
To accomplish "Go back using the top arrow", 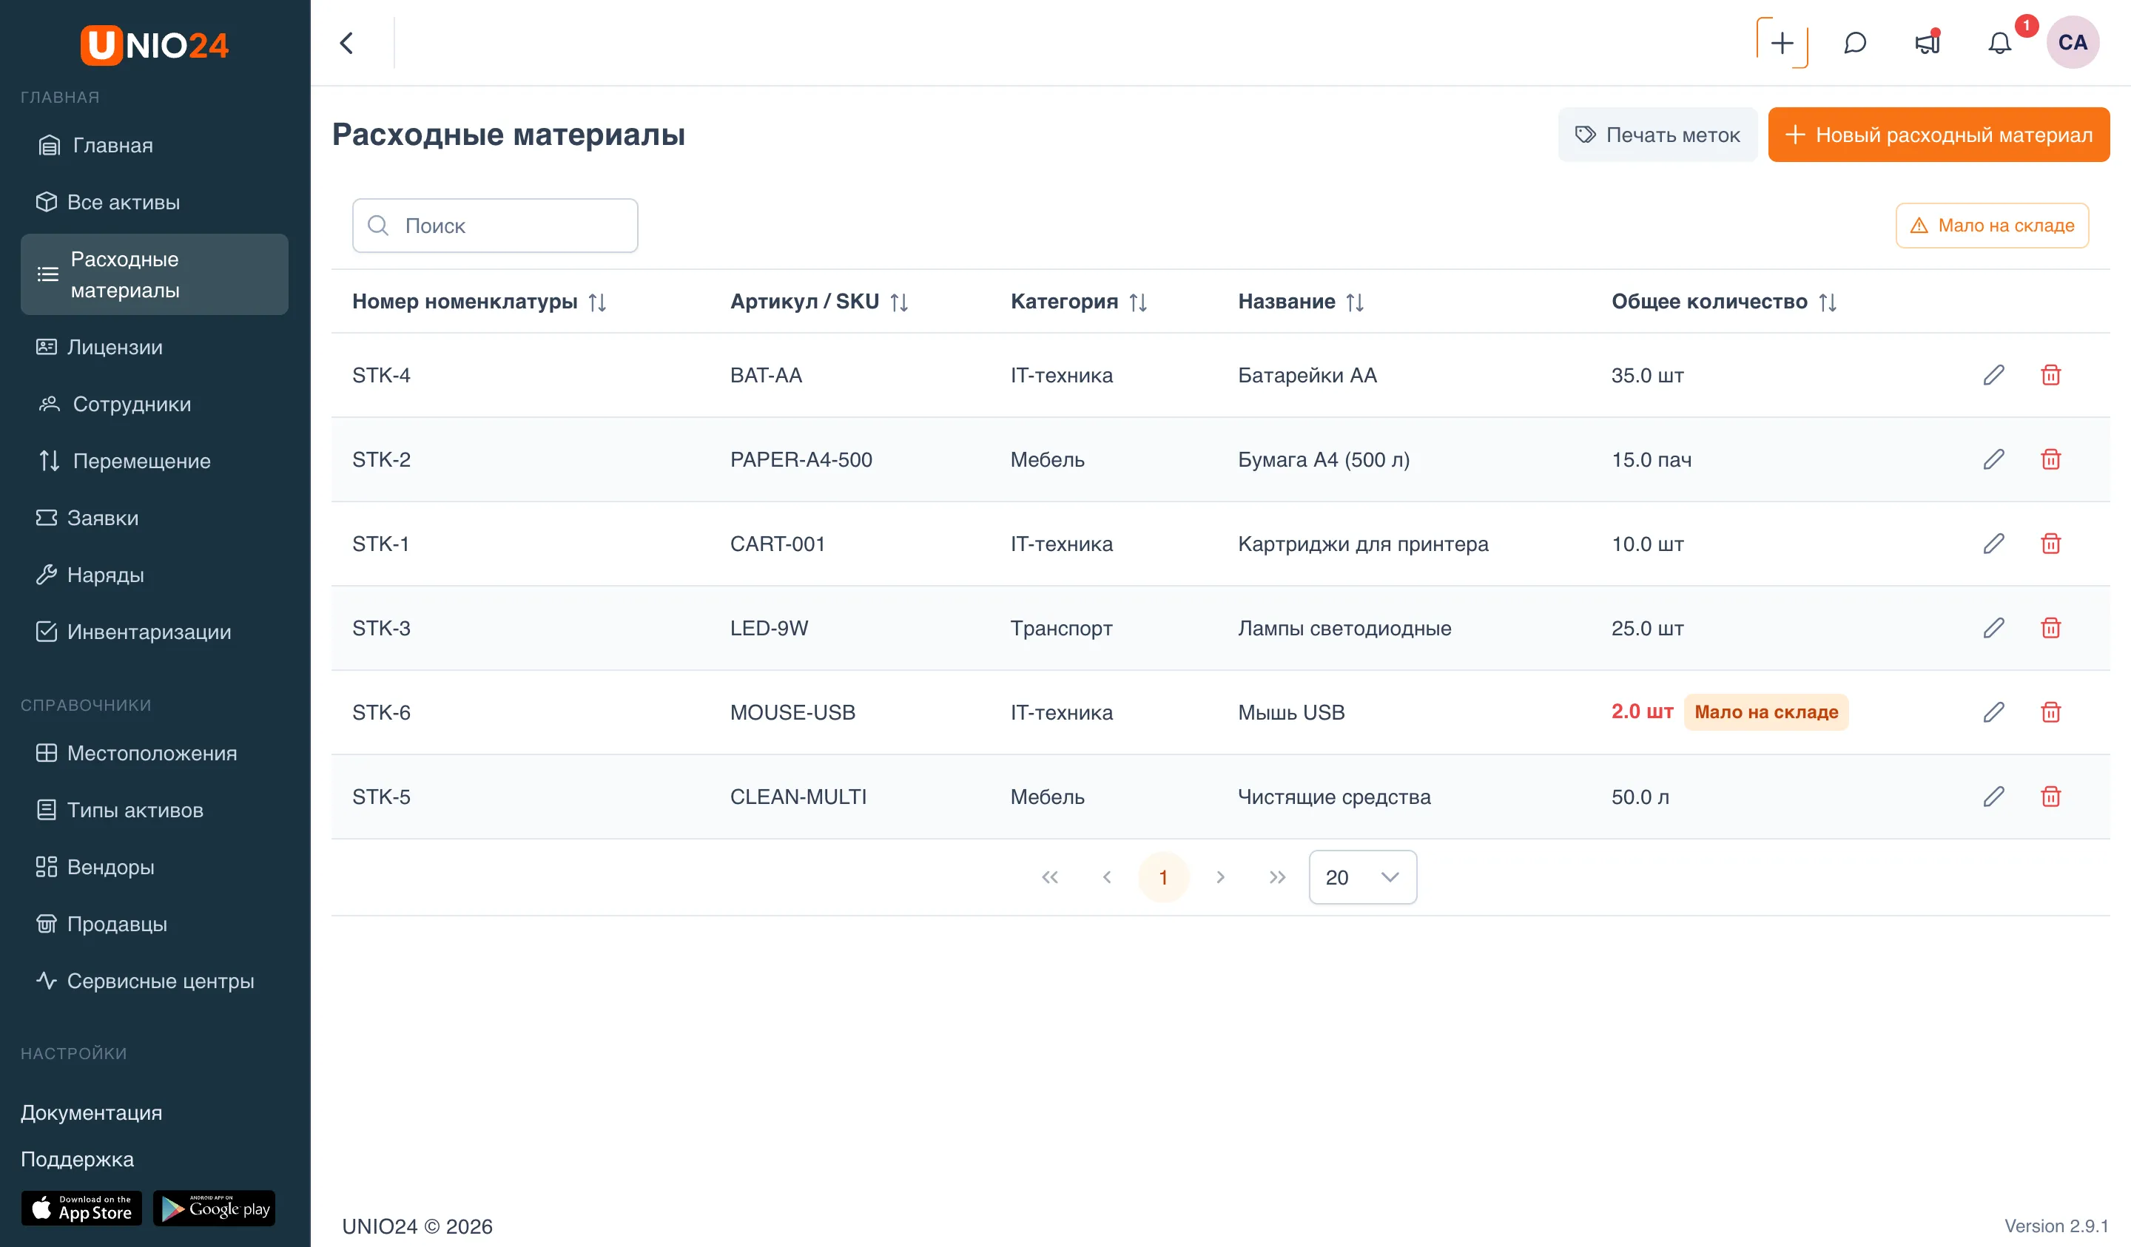I will tap(347, 43).
